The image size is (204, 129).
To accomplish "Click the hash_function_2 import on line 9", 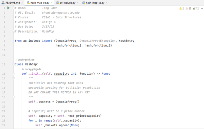I will coord(98,45).
